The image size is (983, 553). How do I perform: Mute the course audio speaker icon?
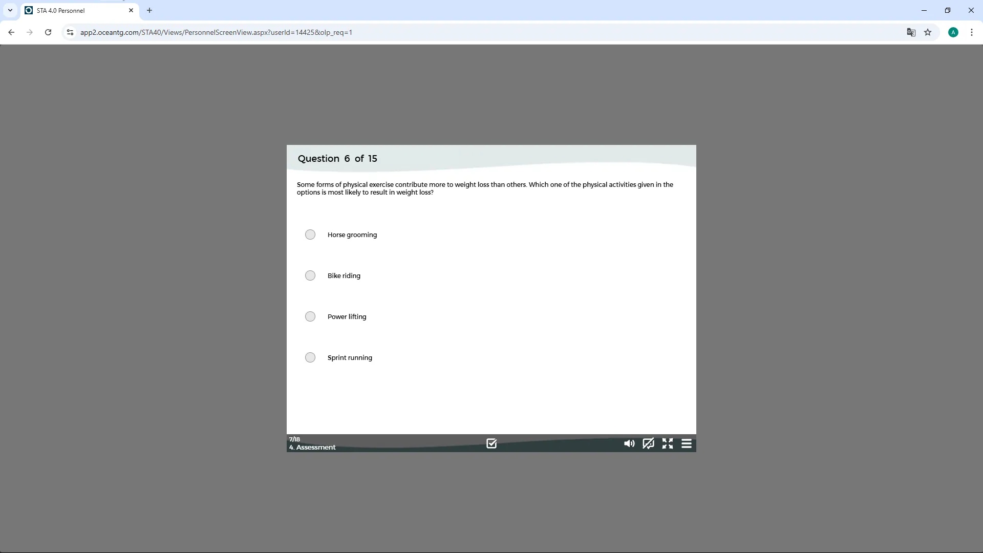pos(629,443)
